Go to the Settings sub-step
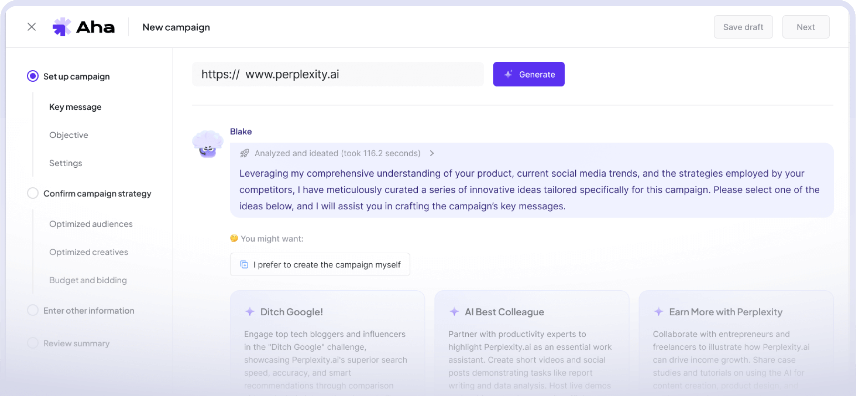Screen dimensions: 856x396 pos(66,163)
